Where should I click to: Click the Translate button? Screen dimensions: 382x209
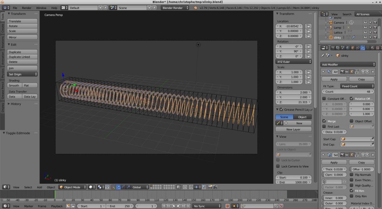tap(23, 21)
